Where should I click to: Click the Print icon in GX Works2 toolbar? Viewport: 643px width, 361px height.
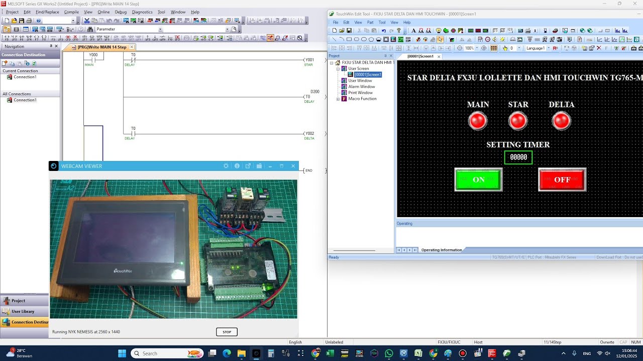pyautogui.click(x=29, y=21)
